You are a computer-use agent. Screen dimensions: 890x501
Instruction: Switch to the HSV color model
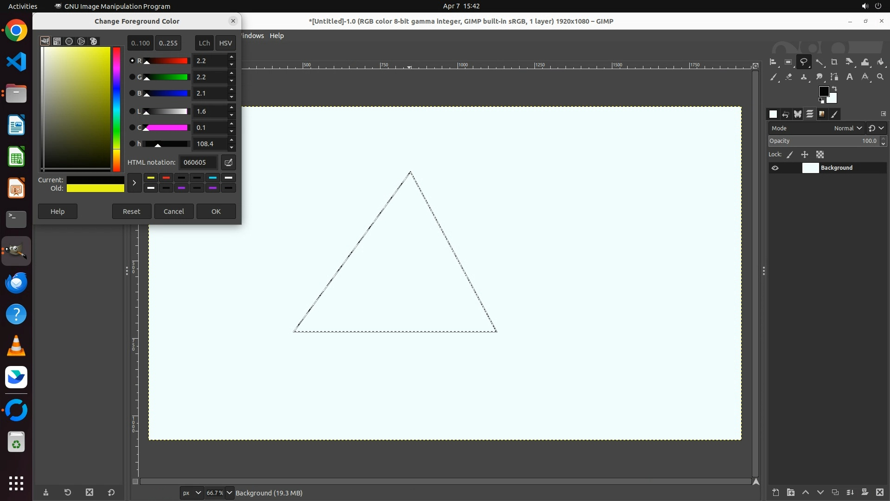(225, 43)
